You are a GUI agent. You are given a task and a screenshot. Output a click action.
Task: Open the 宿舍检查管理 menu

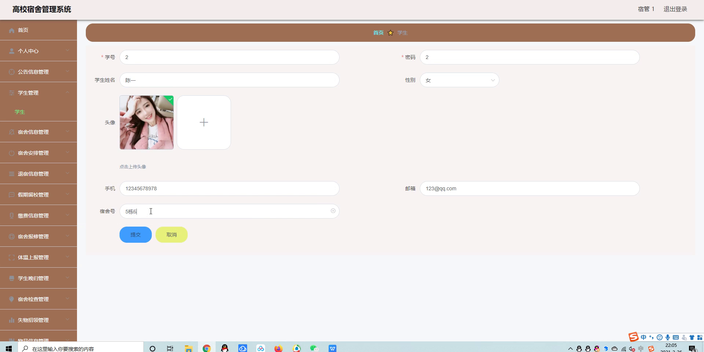(x=38, y=299)
